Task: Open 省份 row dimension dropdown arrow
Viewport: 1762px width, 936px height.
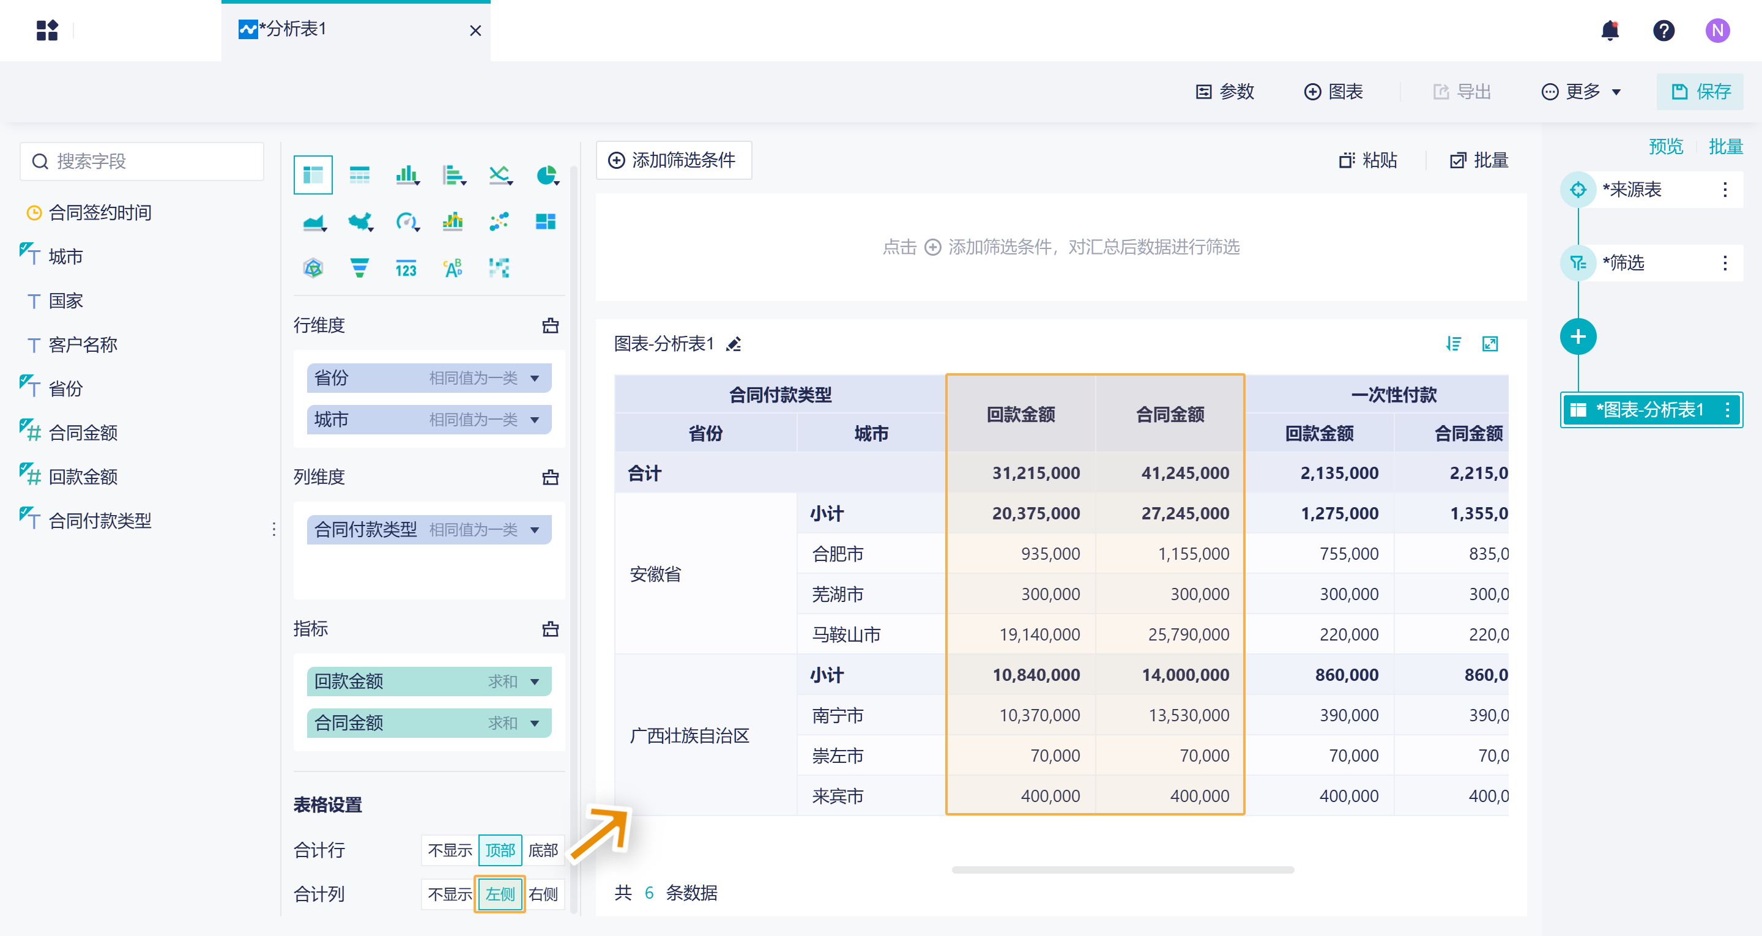Action: [x=535, y=378]
